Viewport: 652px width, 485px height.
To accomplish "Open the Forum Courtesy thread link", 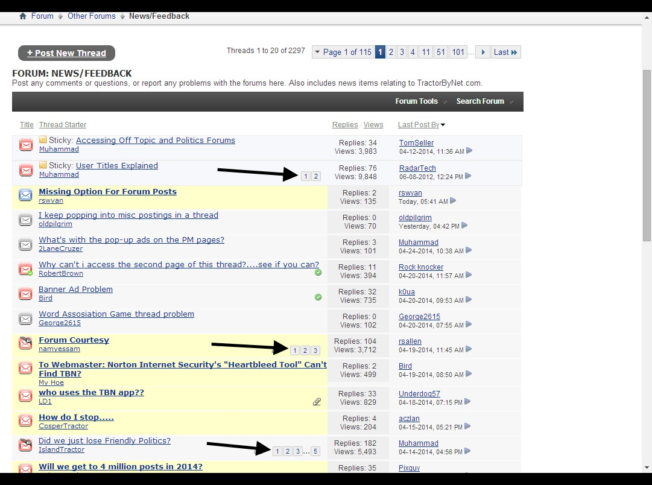I will click(x=74, y=340).
